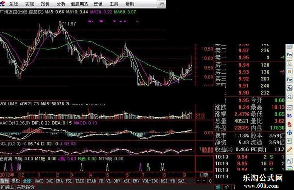Select the CR indicator tab
This screenshot has width=294, height=190.
coord(101,181)
